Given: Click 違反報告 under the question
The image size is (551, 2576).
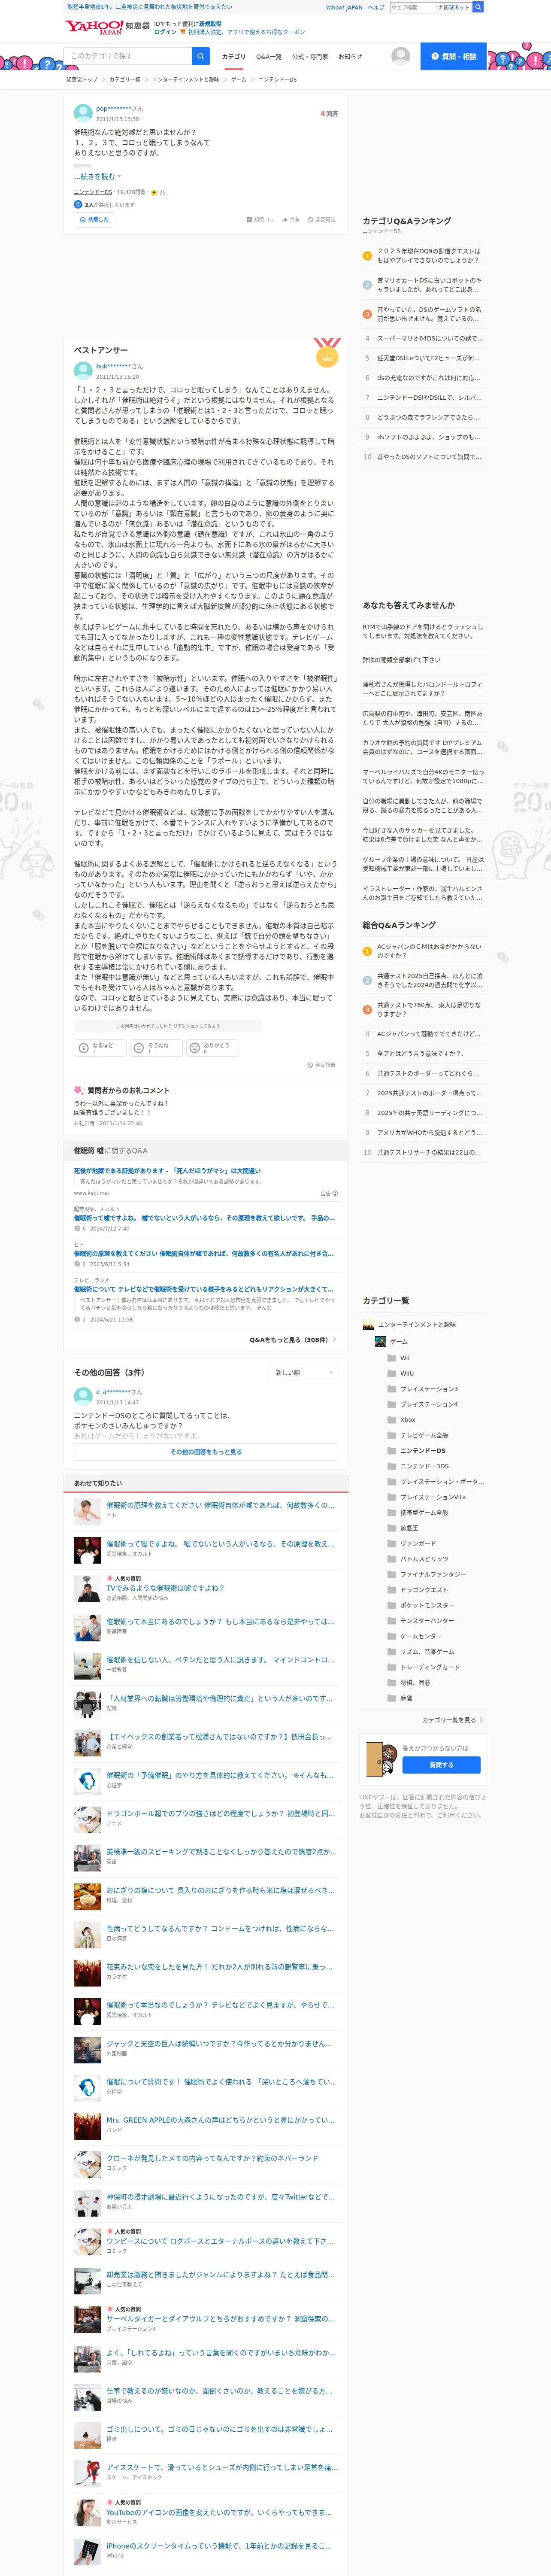Looking at the screenshot, I should pyautogui.click(x=321, y=219).
